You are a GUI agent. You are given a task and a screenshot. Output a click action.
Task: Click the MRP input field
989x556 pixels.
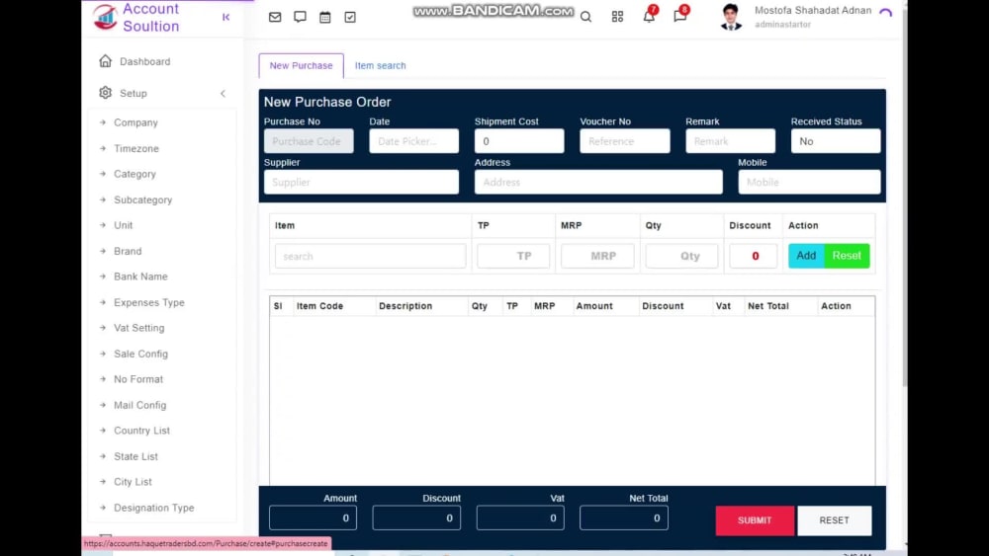597,256
